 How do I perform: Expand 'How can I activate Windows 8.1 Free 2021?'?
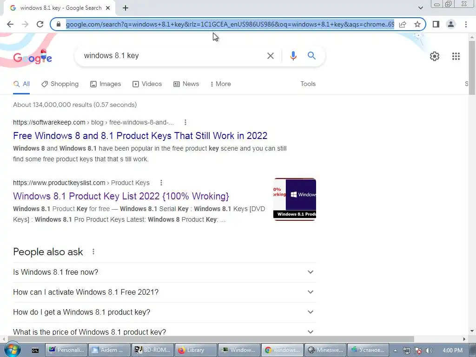[164, 292]
